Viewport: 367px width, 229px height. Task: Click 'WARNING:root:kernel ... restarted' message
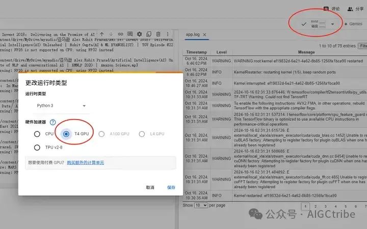[298, 61]
